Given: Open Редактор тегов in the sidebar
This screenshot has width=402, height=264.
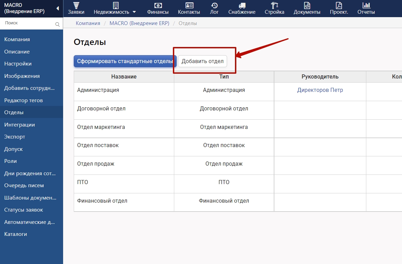Looking at the screenshot, I should [23, 100].
